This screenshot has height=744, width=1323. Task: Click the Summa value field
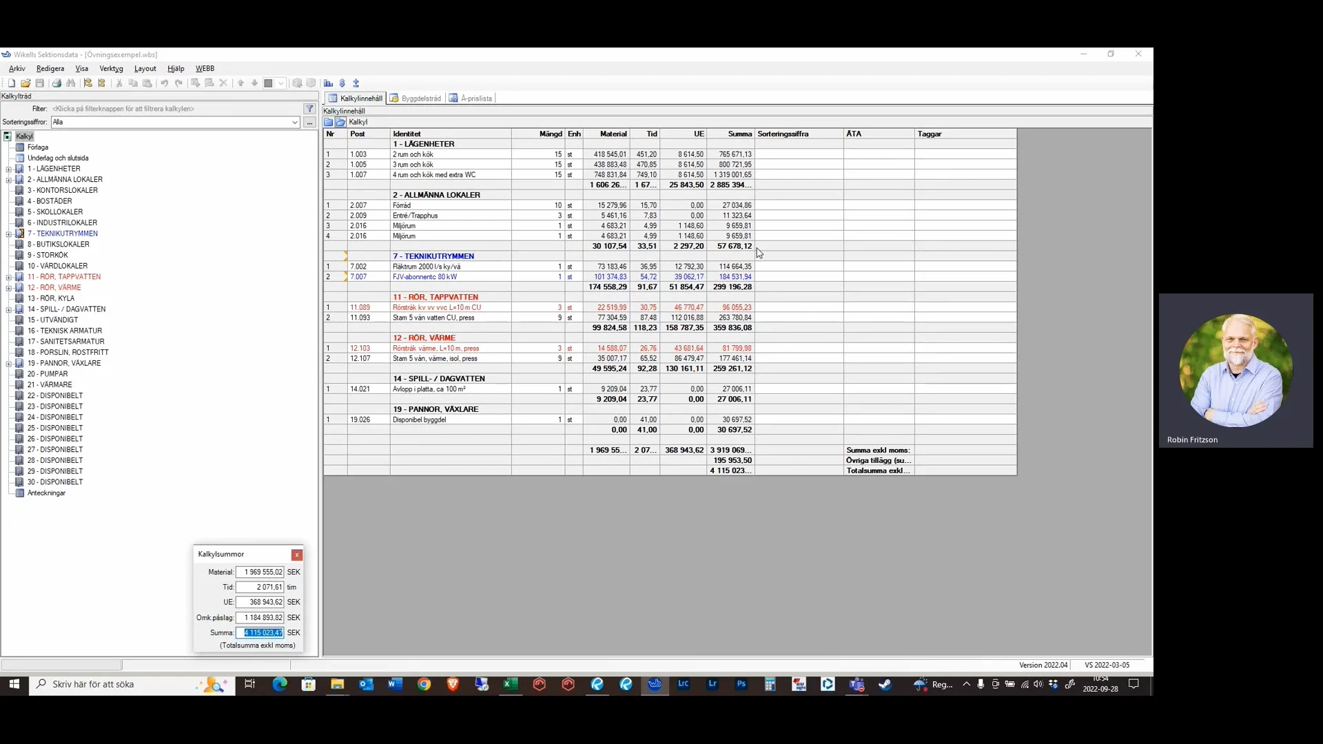(260, 632)
